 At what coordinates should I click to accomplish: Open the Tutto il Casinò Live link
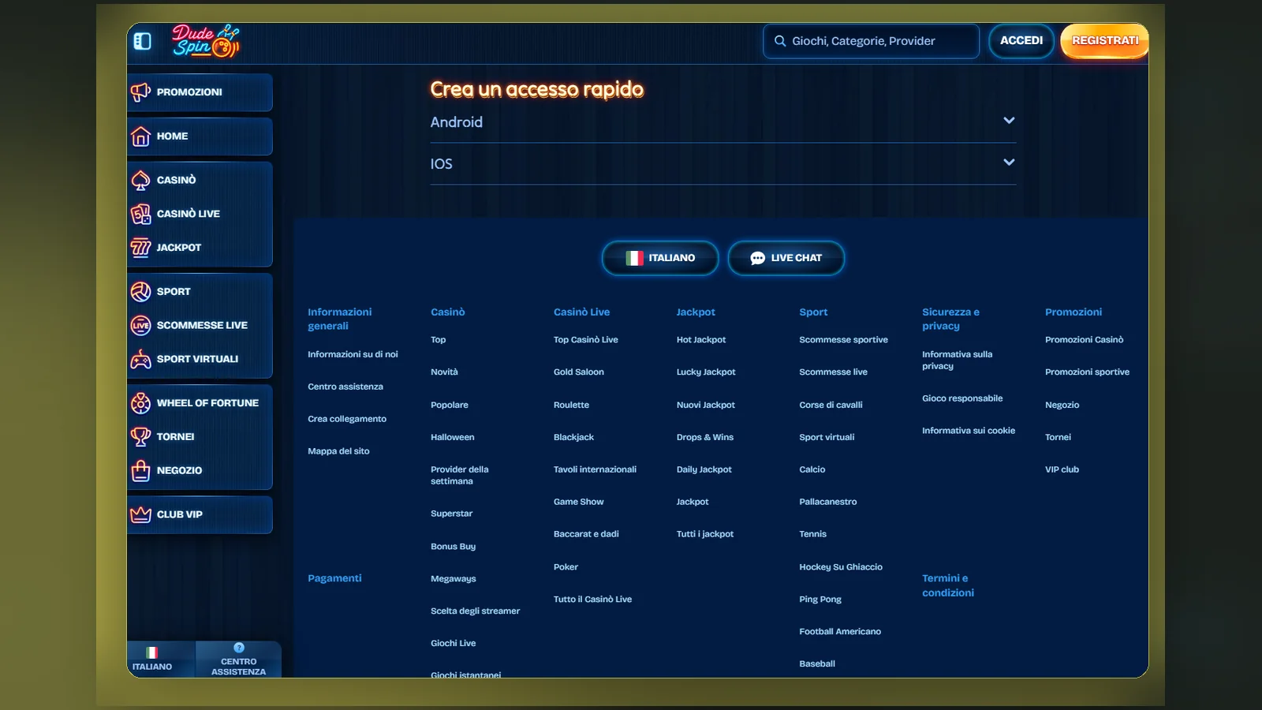coord(592,600)
